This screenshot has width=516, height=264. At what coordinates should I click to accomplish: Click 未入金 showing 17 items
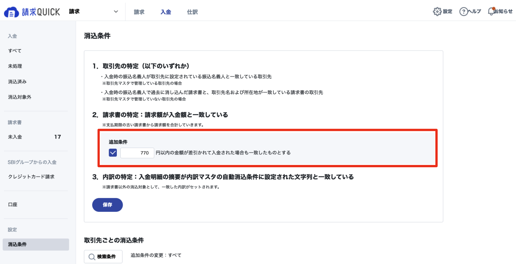pos(15,137)
